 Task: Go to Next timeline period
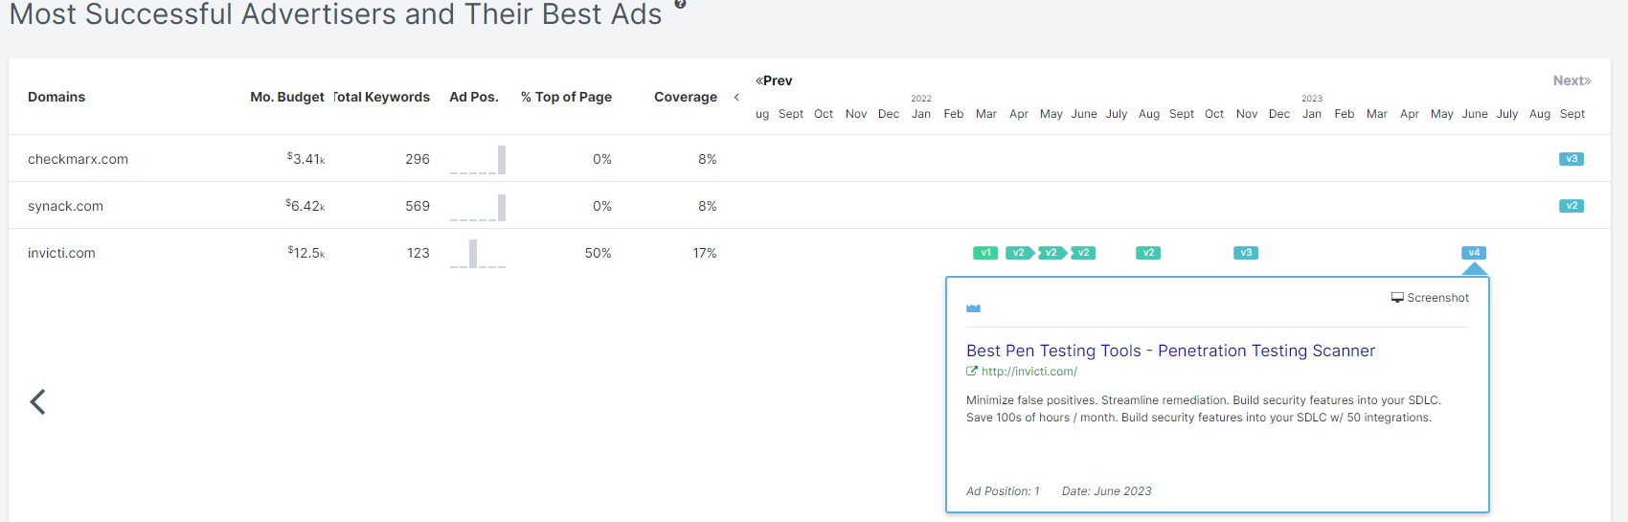click(1571, 80)
